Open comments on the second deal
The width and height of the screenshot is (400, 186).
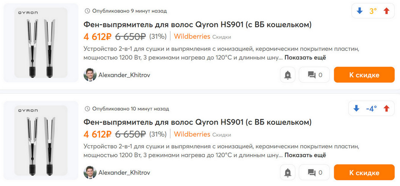[x=314, y=173]
